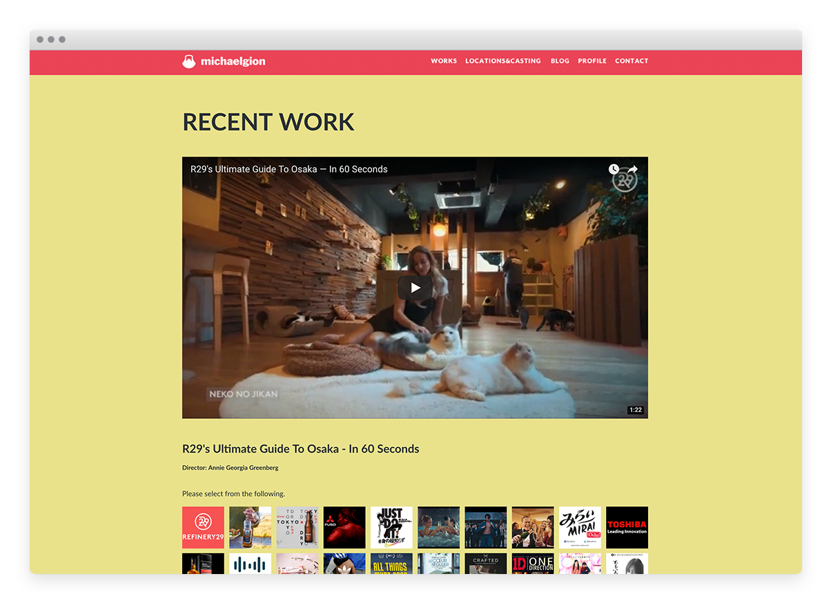The width and height of the screenshot is (831, 603).
Task: Click the video title link in player
Action: [x=289, y=169]
